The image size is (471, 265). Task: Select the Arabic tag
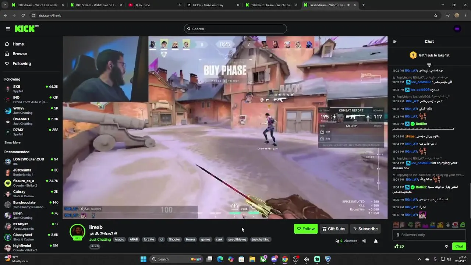[x=119, y=239]
